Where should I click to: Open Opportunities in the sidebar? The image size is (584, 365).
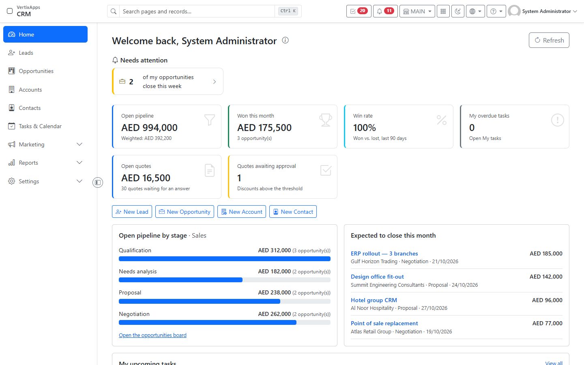click(45, 71)
